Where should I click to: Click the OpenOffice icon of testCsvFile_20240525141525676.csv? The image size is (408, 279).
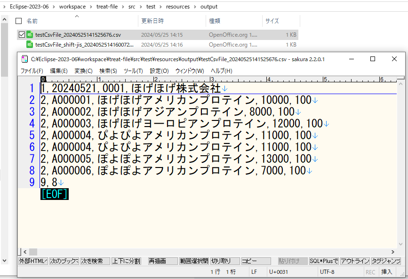pos(29,34)
